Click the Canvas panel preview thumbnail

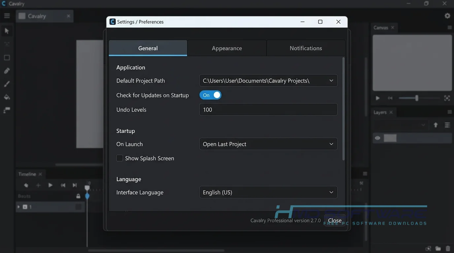(x=412, y=63)
